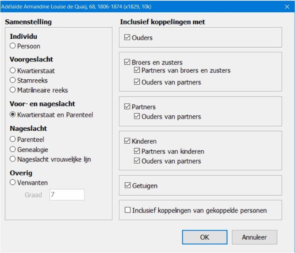Click the Graad input field
The image size is (295, 253).
point(67,195)
